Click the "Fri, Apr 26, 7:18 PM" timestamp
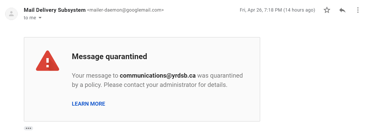This screenshot has width=368, height=137. [x=261, y=10]
